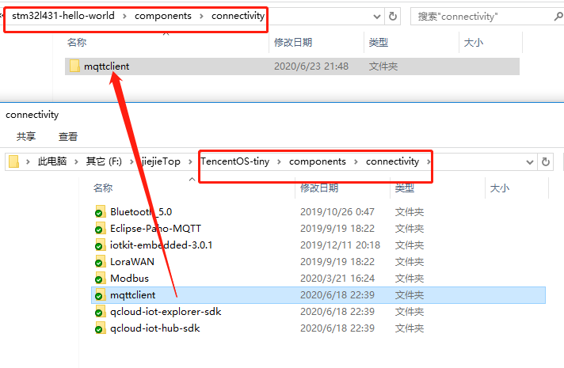Select the iotkit-embedded-3.0.1 folder name
564x368 pixels.
(161, 245)
